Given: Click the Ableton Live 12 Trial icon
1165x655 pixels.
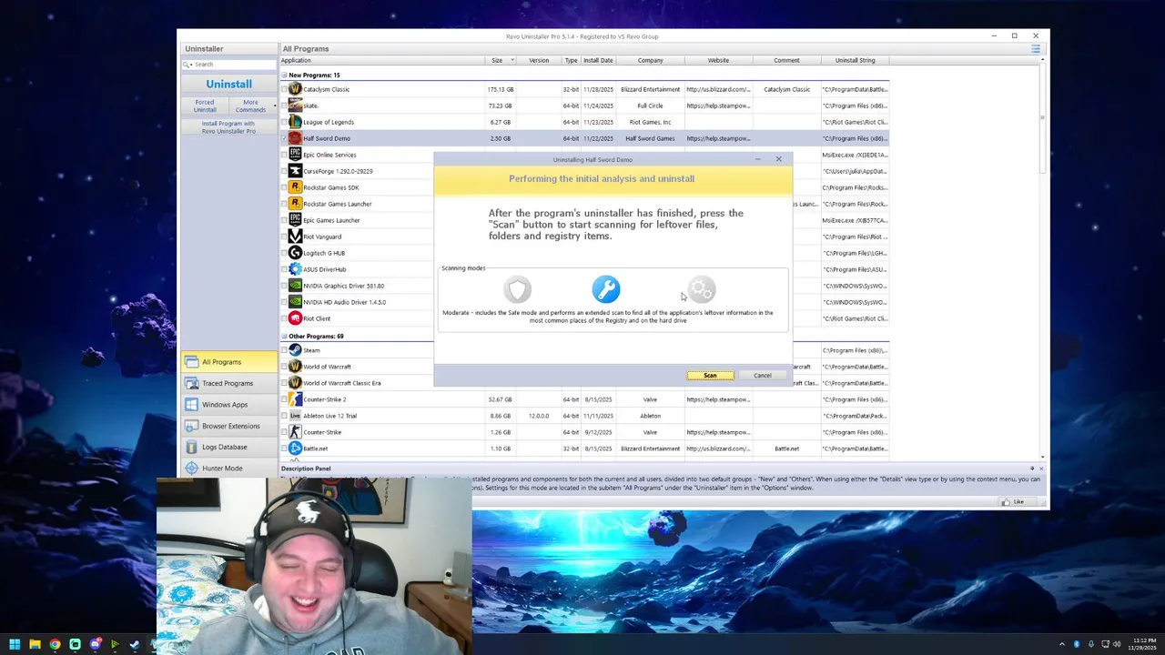Looking at the screenshot, I should [x=295, y=416].
